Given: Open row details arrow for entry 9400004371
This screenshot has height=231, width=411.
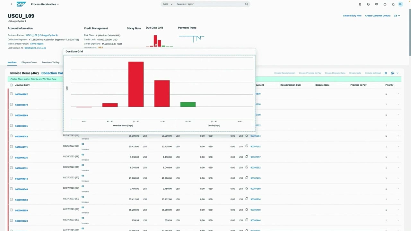Looking at the screenshot, I should coord(398,147).
